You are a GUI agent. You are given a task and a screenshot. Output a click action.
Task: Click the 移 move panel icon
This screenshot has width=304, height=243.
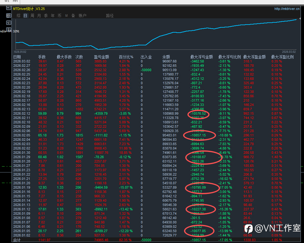(8, 16)
